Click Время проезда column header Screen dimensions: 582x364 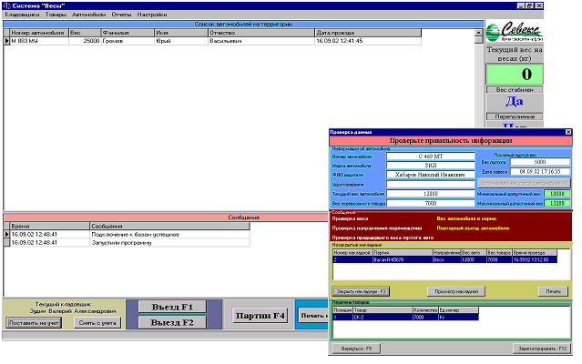coord(535,252)
